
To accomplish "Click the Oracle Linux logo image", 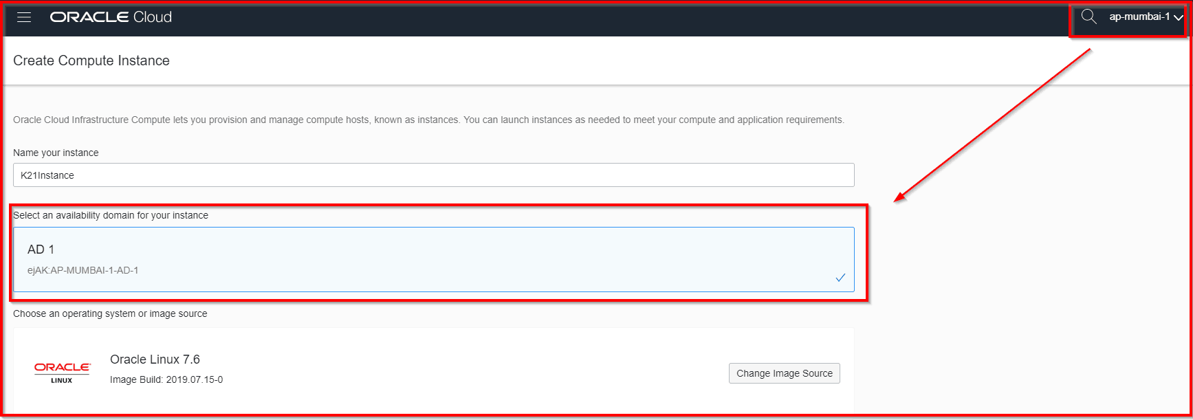I will coord(62,373).
